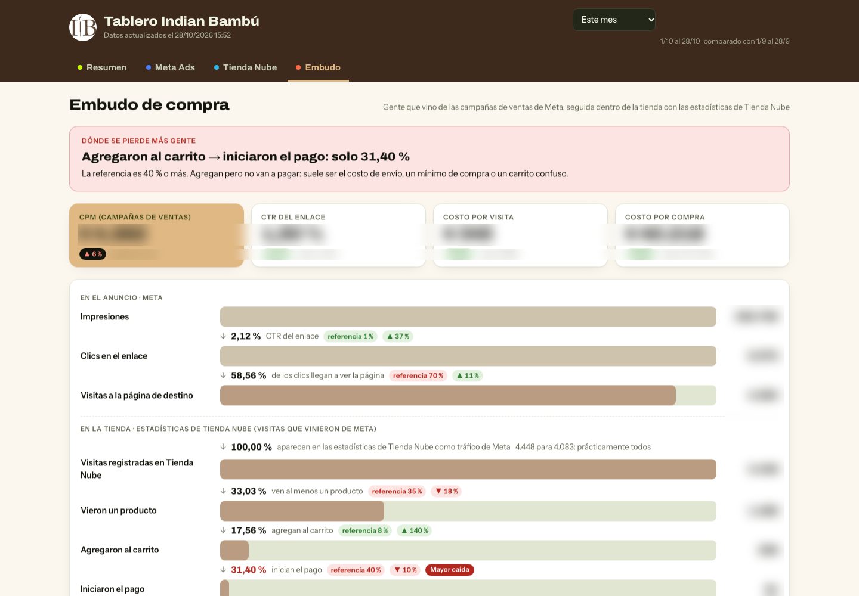Click the down arrow beside "58,56 %"
859x596 pixels.
click(223, 375)
